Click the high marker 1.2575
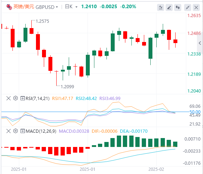Viewport: 203px width, 174px height. coord(42,21)
